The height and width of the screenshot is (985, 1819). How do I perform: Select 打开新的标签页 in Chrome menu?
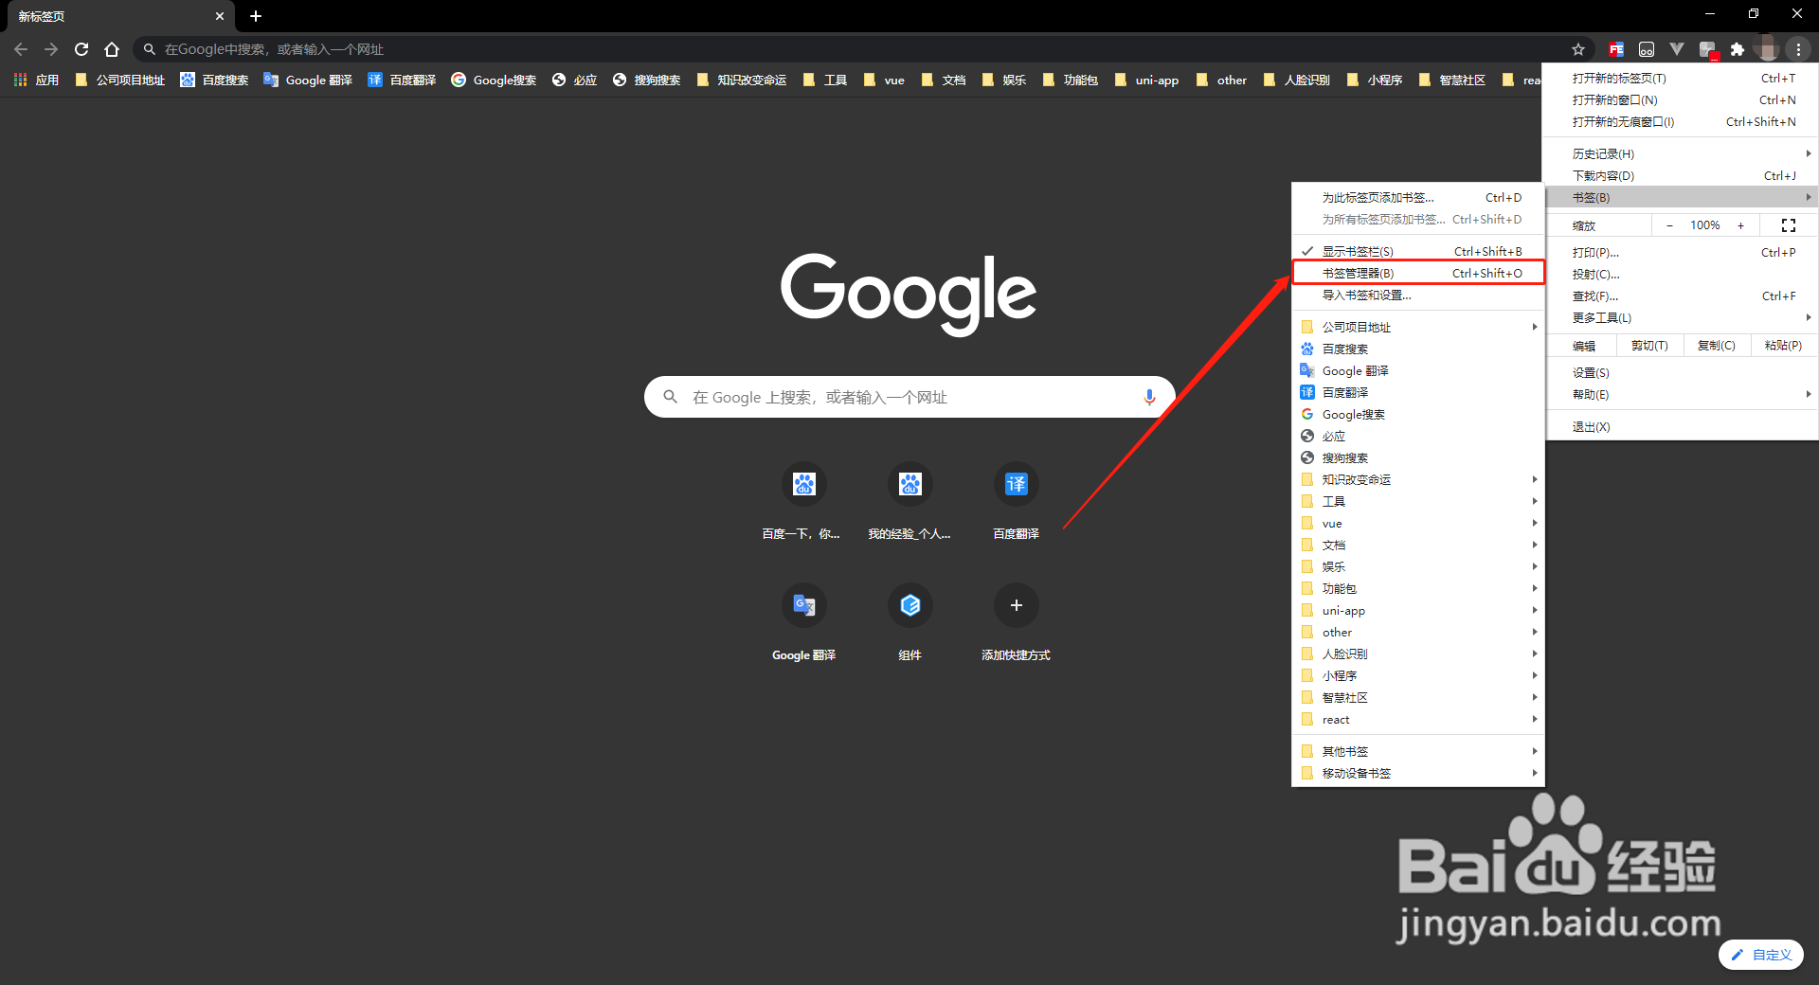coord(1682,78)
